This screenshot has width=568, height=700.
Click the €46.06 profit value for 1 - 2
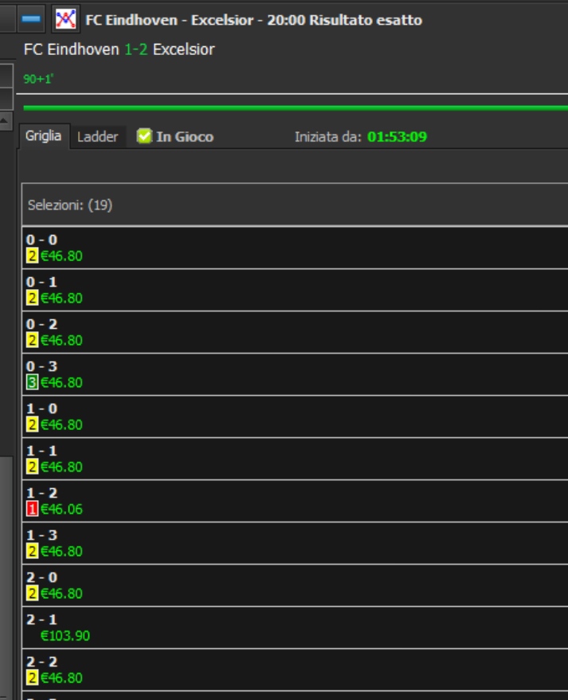tap(61, 509)
